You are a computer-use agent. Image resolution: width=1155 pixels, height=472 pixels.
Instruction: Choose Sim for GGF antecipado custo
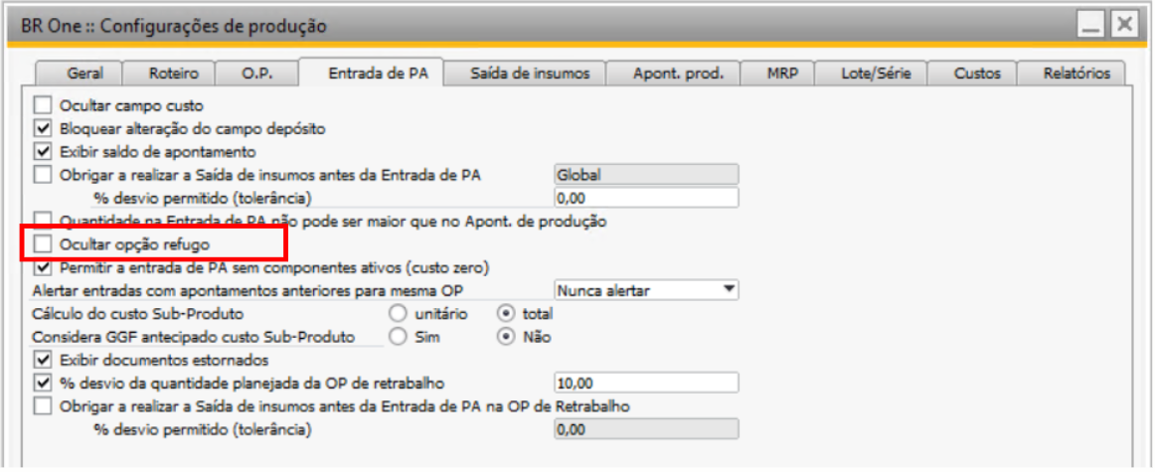point(399,337)
